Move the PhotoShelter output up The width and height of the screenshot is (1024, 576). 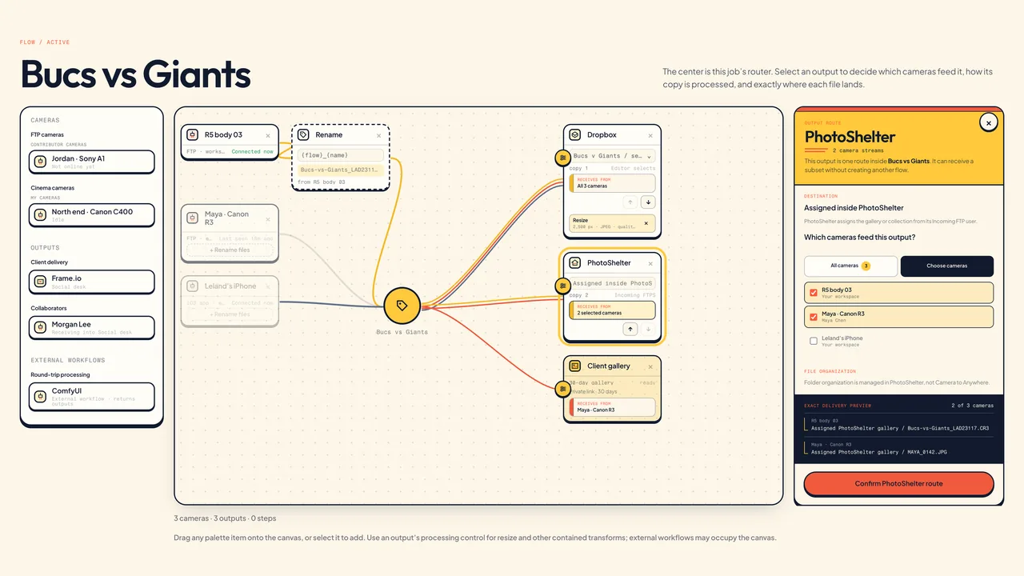click(x=630, y=329)
